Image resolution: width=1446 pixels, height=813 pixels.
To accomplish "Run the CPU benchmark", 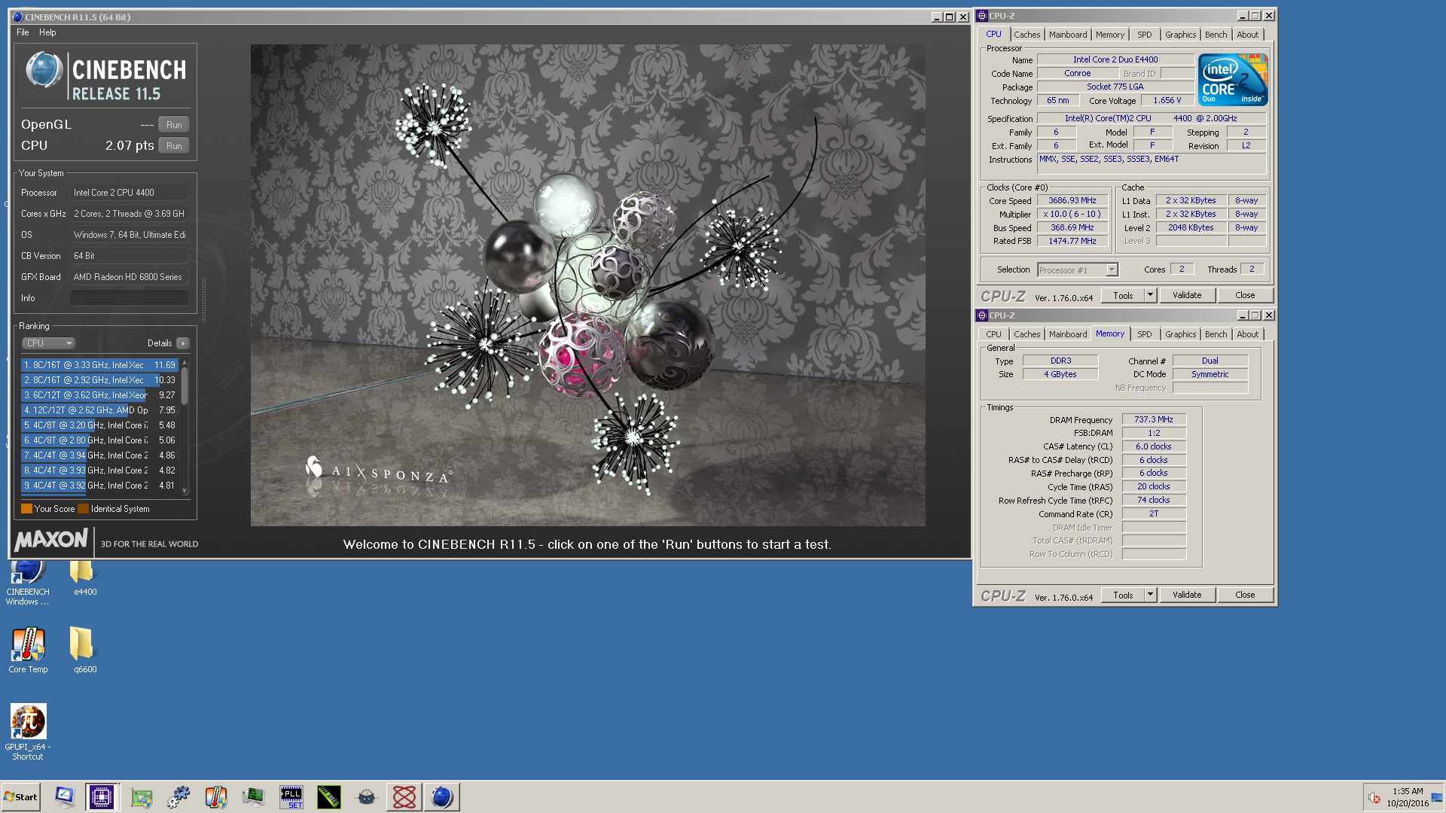I will point(174,146).
